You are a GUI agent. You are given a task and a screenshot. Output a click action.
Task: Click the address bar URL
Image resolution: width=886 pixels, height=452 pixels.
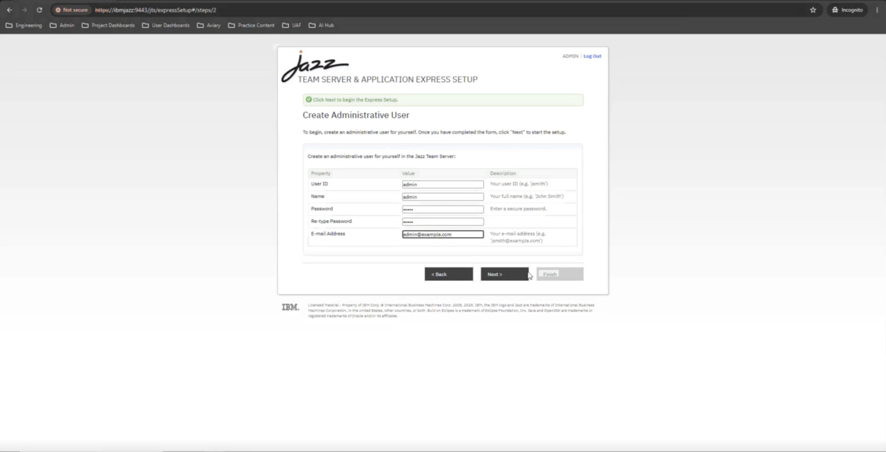(x=155, y=10)
